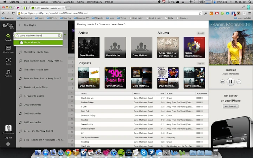Open Przemysław user profile picture

[x=8, y=129]
